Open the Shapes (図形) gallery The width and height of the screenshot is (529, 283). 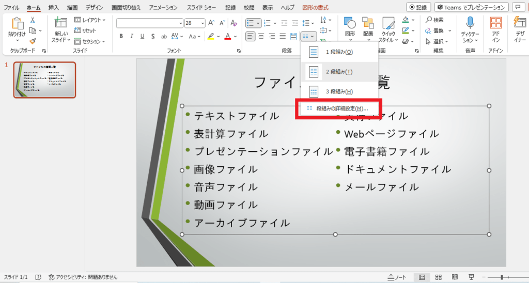coord(350,29)
